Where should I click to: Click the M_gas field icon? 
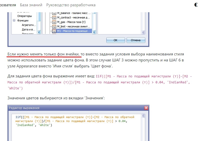[54, 22]
